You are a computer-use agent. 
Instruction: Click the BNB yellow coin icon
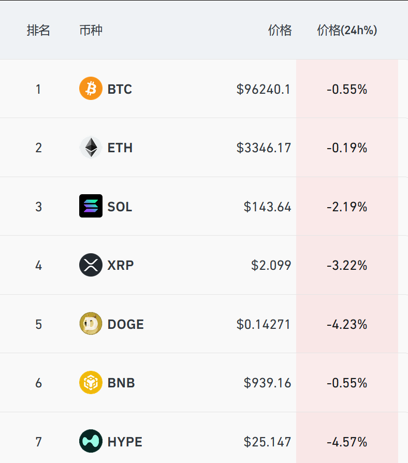pyautogui.click(x=91, y=383)
